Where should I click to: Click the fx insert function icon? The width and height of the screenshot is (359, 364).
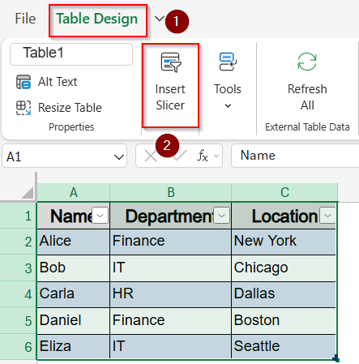pos(203,156)
